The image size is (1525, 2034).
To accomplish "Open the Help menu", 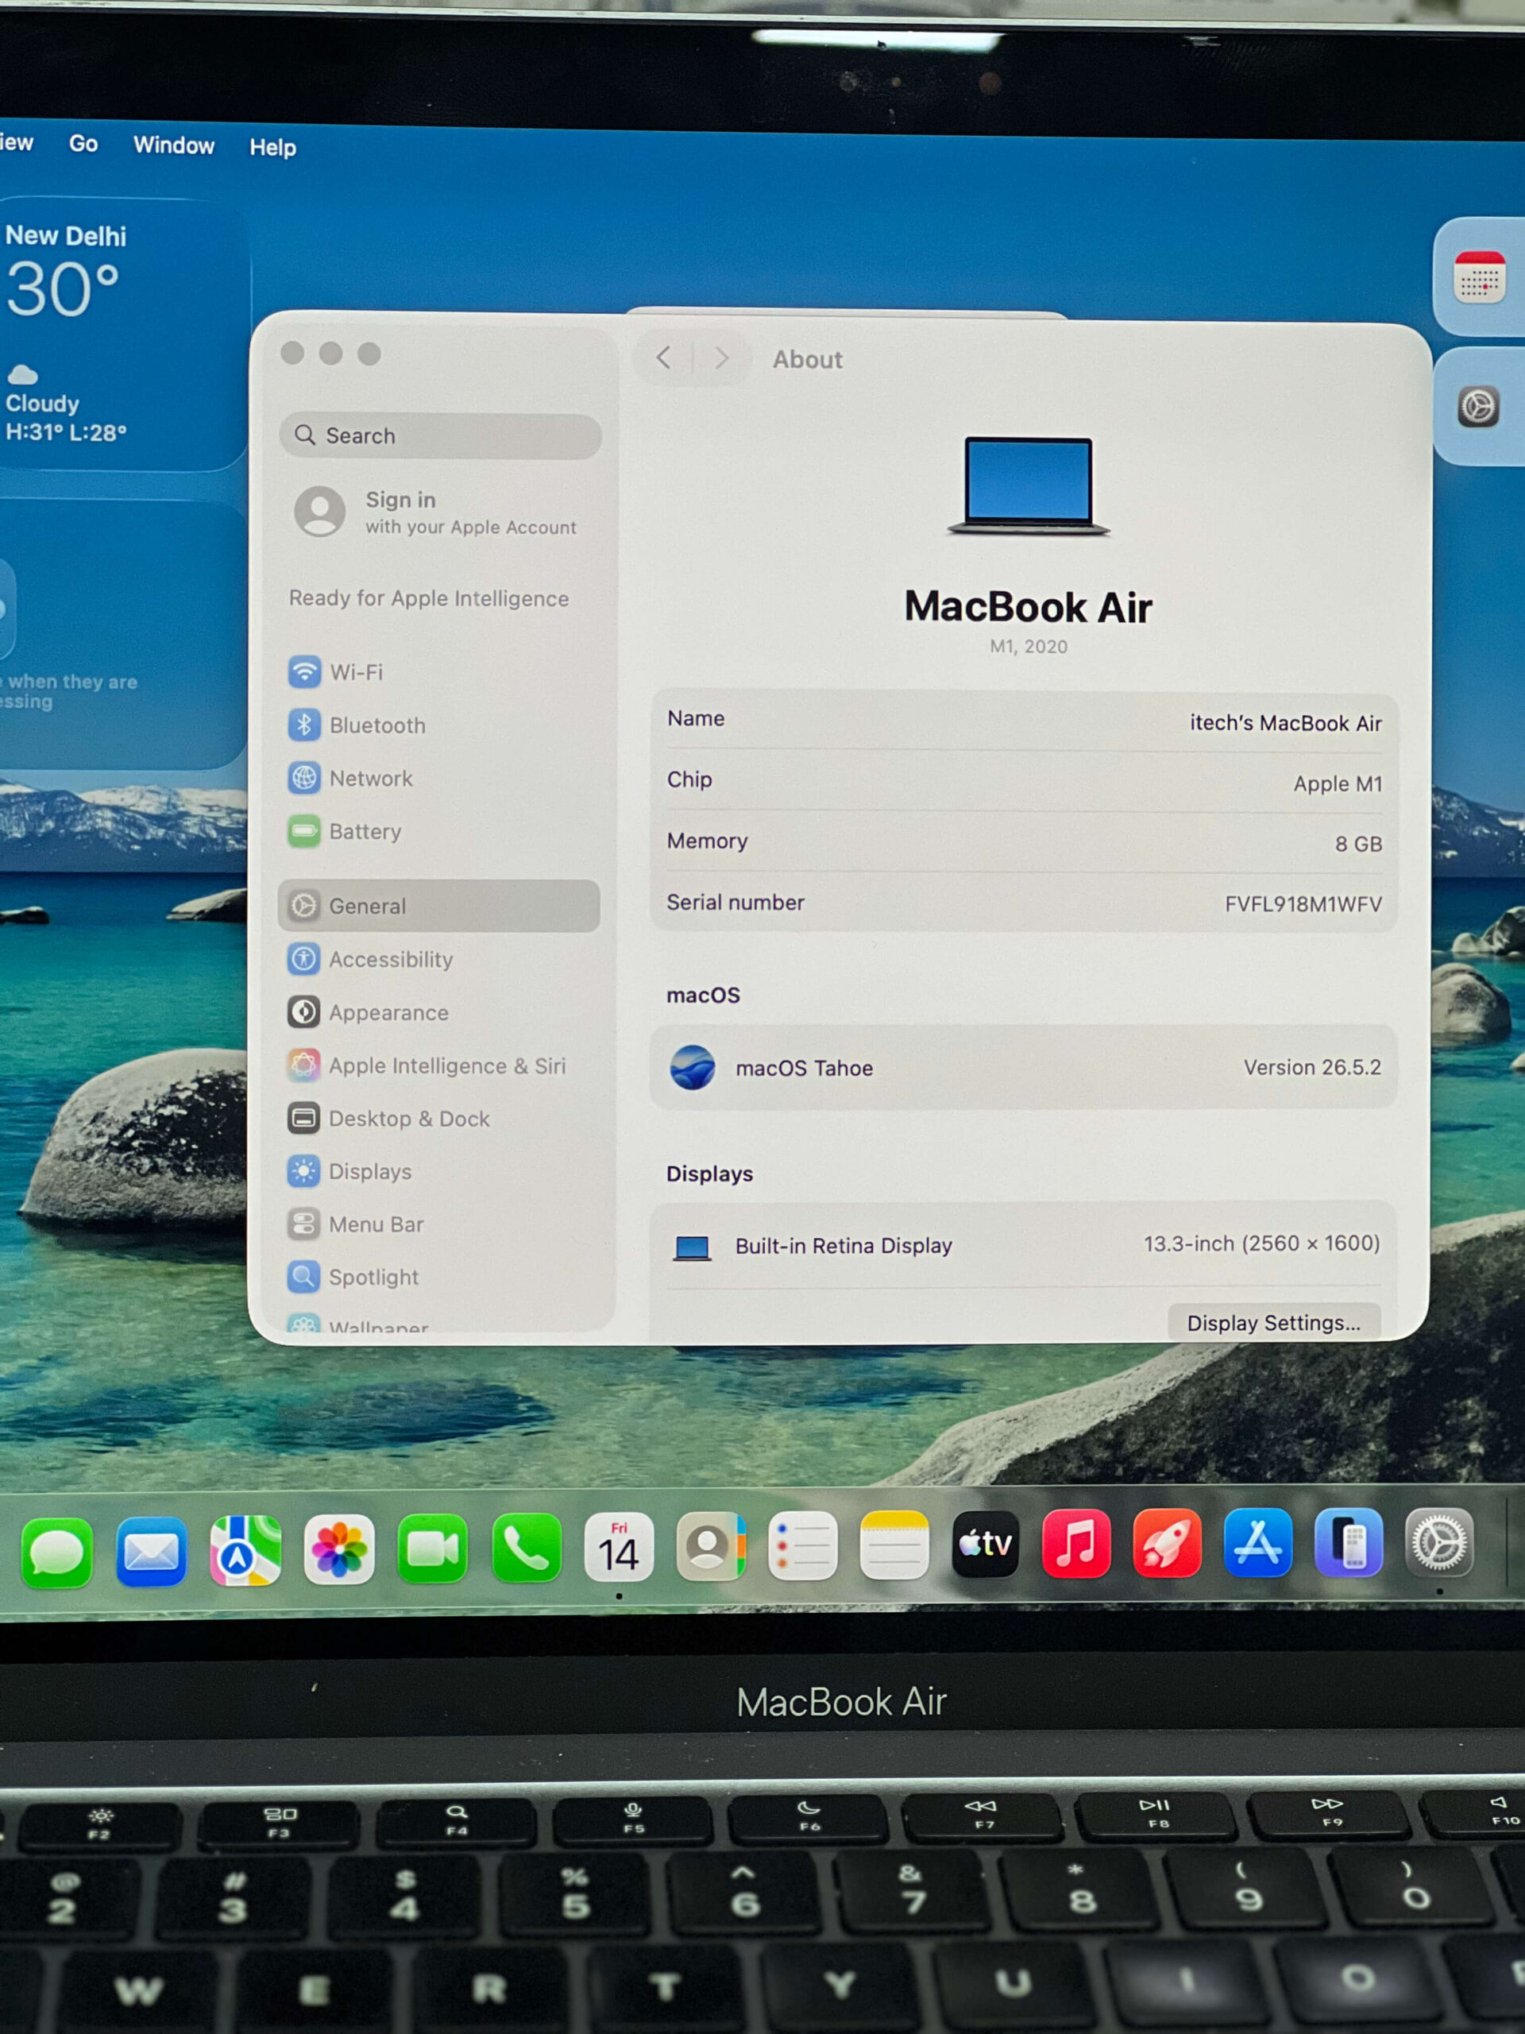I will coord(273,148).
